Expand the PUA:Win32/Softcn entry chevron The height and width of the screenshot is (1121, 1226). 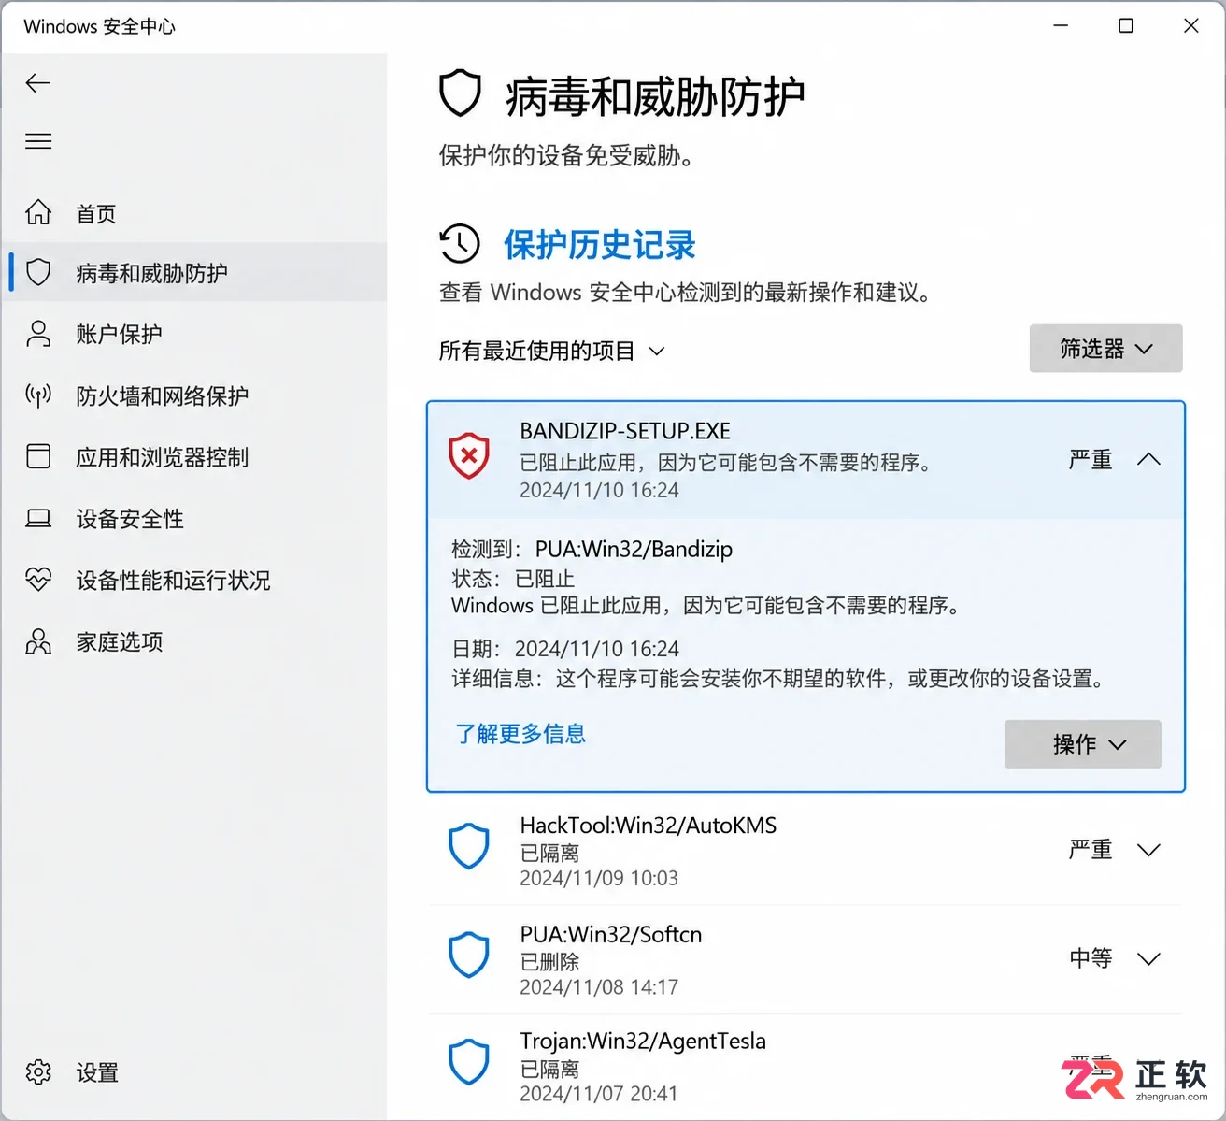[1148, 958]
